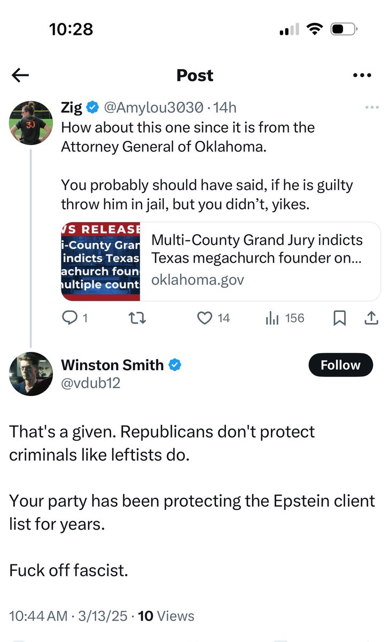Tap Winston Smith's verified badge

pos(175,365)
